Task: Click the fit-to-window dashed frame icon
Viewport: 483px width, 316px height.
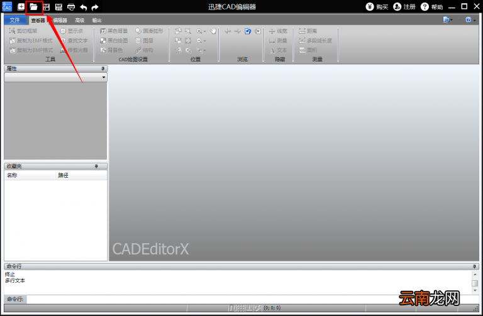Action: coord(188,41)
